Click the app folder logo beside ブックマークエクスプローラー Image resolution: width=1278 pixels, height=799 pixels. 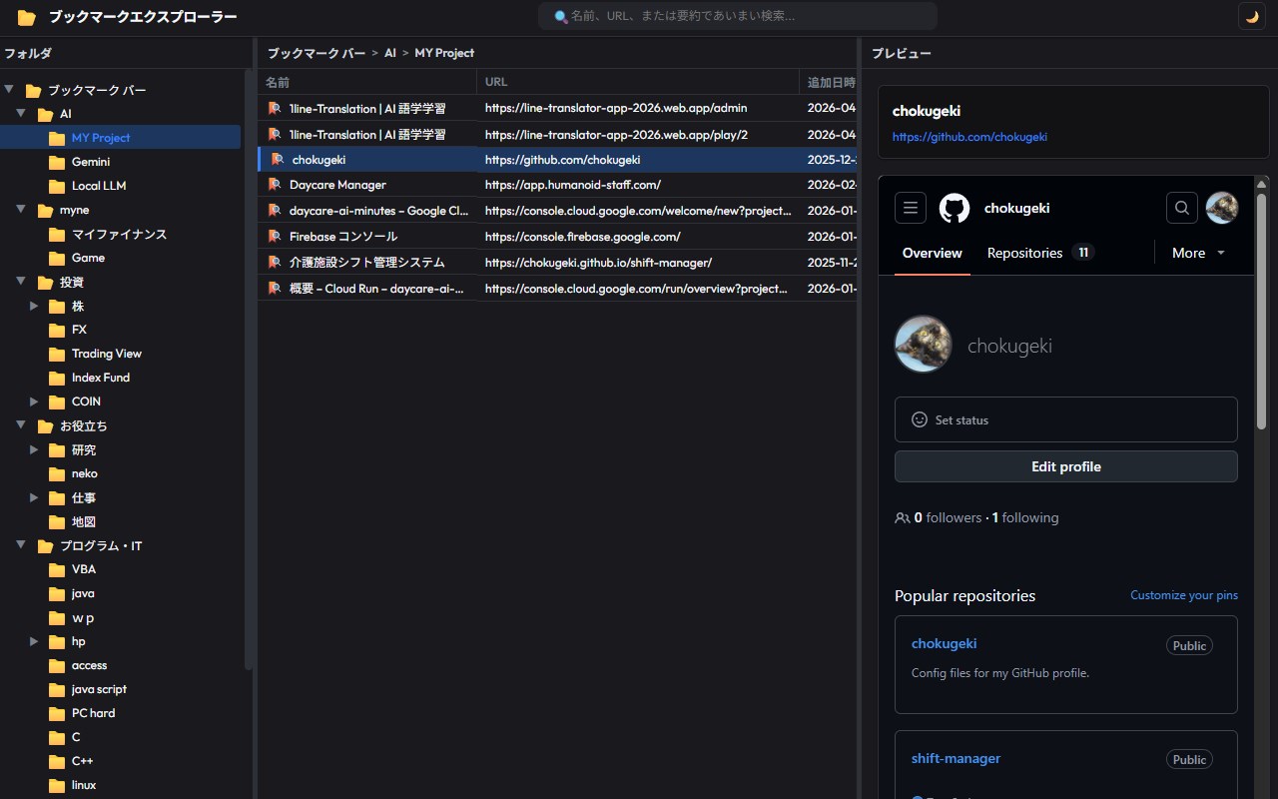coord(27,17)
